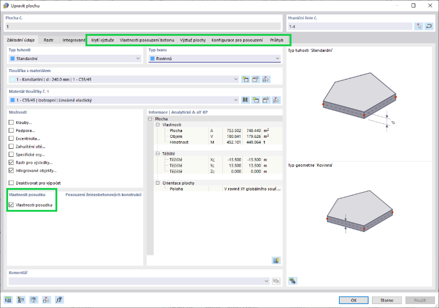Click the fx formula icon at bottom

59,300
